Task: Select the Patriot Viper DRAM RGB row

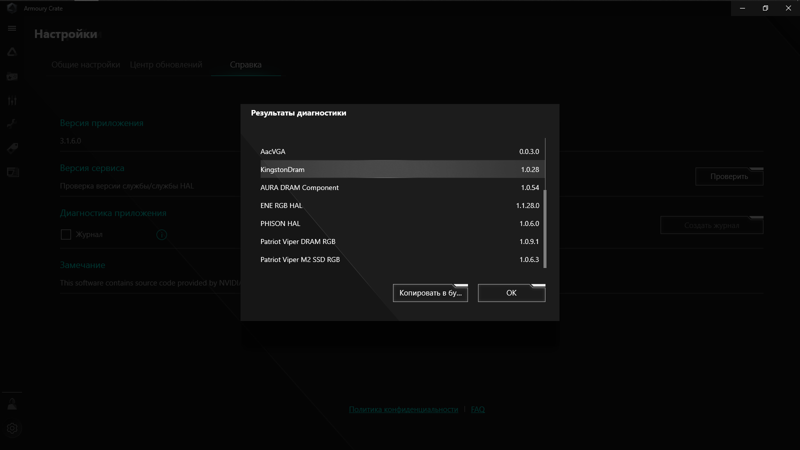Action: click(x=401, y=241)
